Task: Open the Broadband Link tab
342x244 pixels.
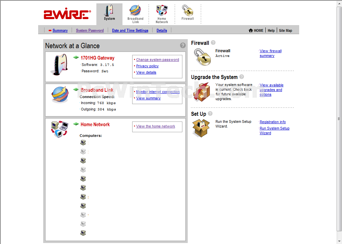Action: tap(136, 14)
